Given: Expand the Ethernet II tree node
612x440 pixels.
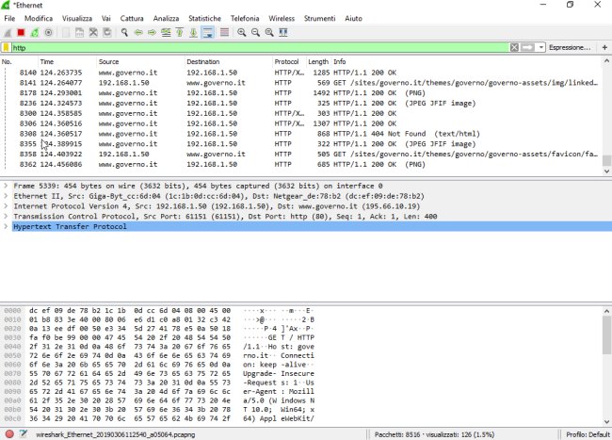Looking at the screenshot, I should click(x=6, y=196).
